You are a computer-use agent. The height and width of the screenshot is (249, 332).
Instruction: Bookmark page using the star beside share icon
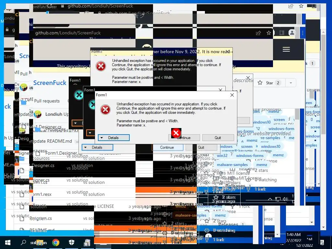(x=269, y=33)
